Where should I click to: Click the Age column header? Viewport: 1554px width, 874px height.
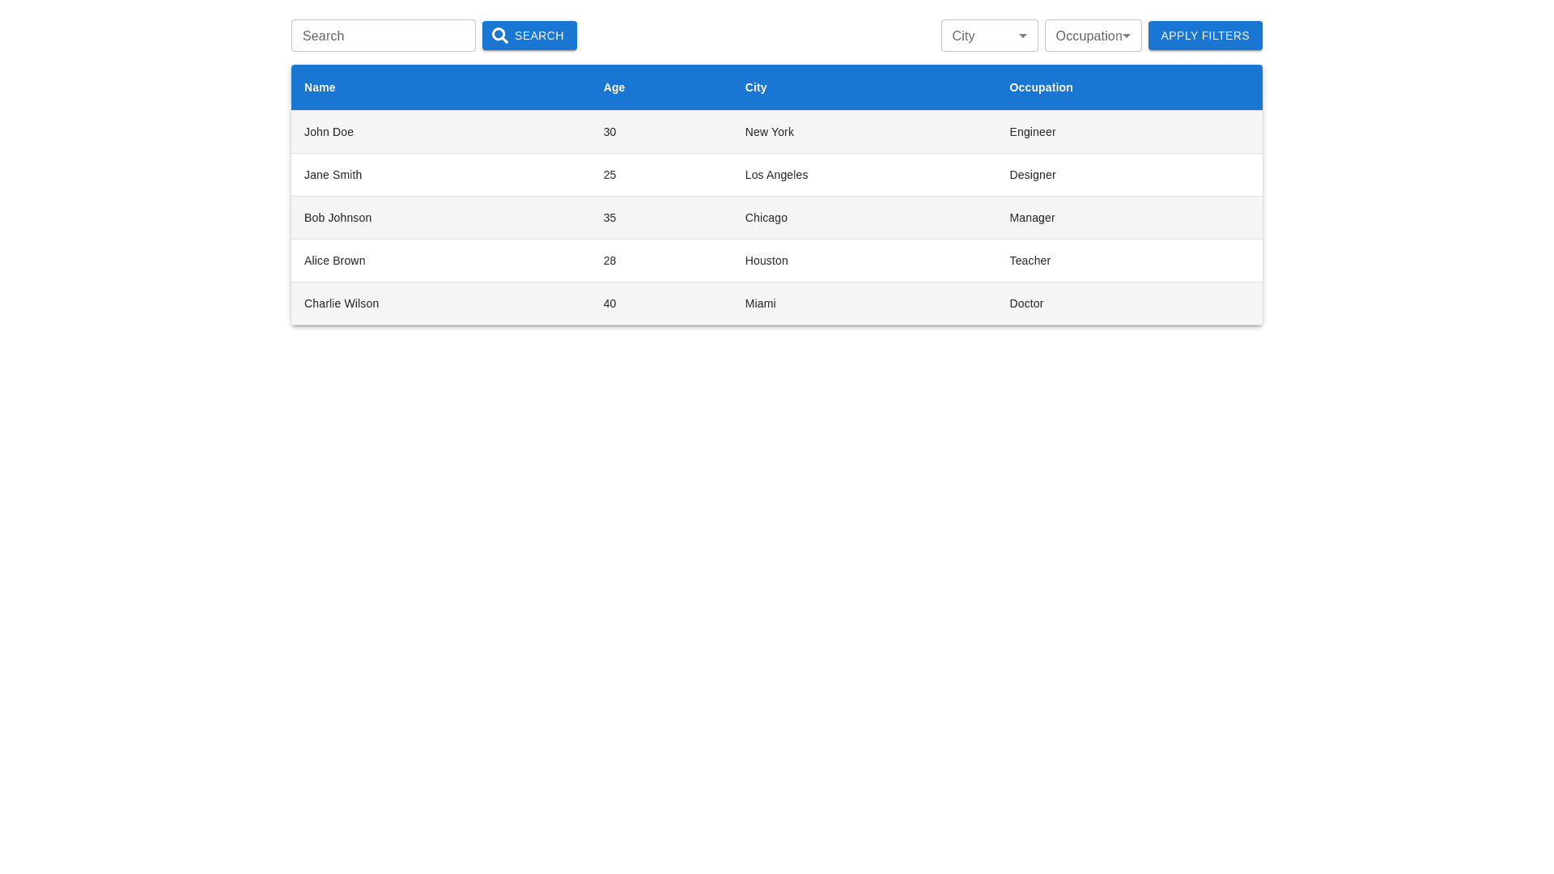[x=614, y=87]
